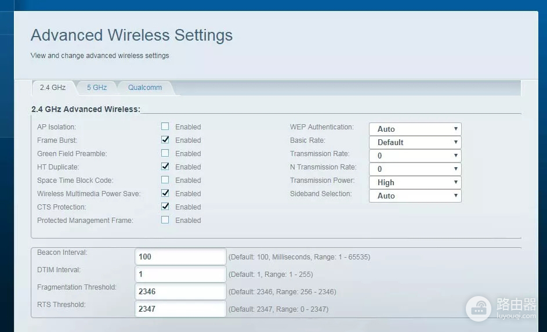Open the WEP Authentication dropdown

[415, 129]
